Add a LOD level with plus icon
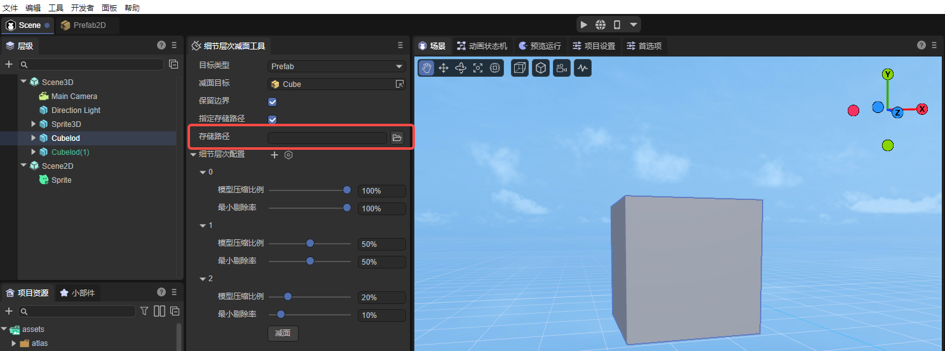Image resolution: width=945 pixels, height=351 pixels. [275, 155]
